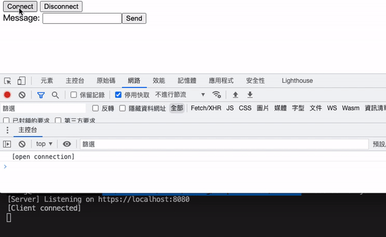Screen dimensions: 386x237
Task: Select the [open connection] log entry
Action: pyautogui.click(x=43, y=157)
